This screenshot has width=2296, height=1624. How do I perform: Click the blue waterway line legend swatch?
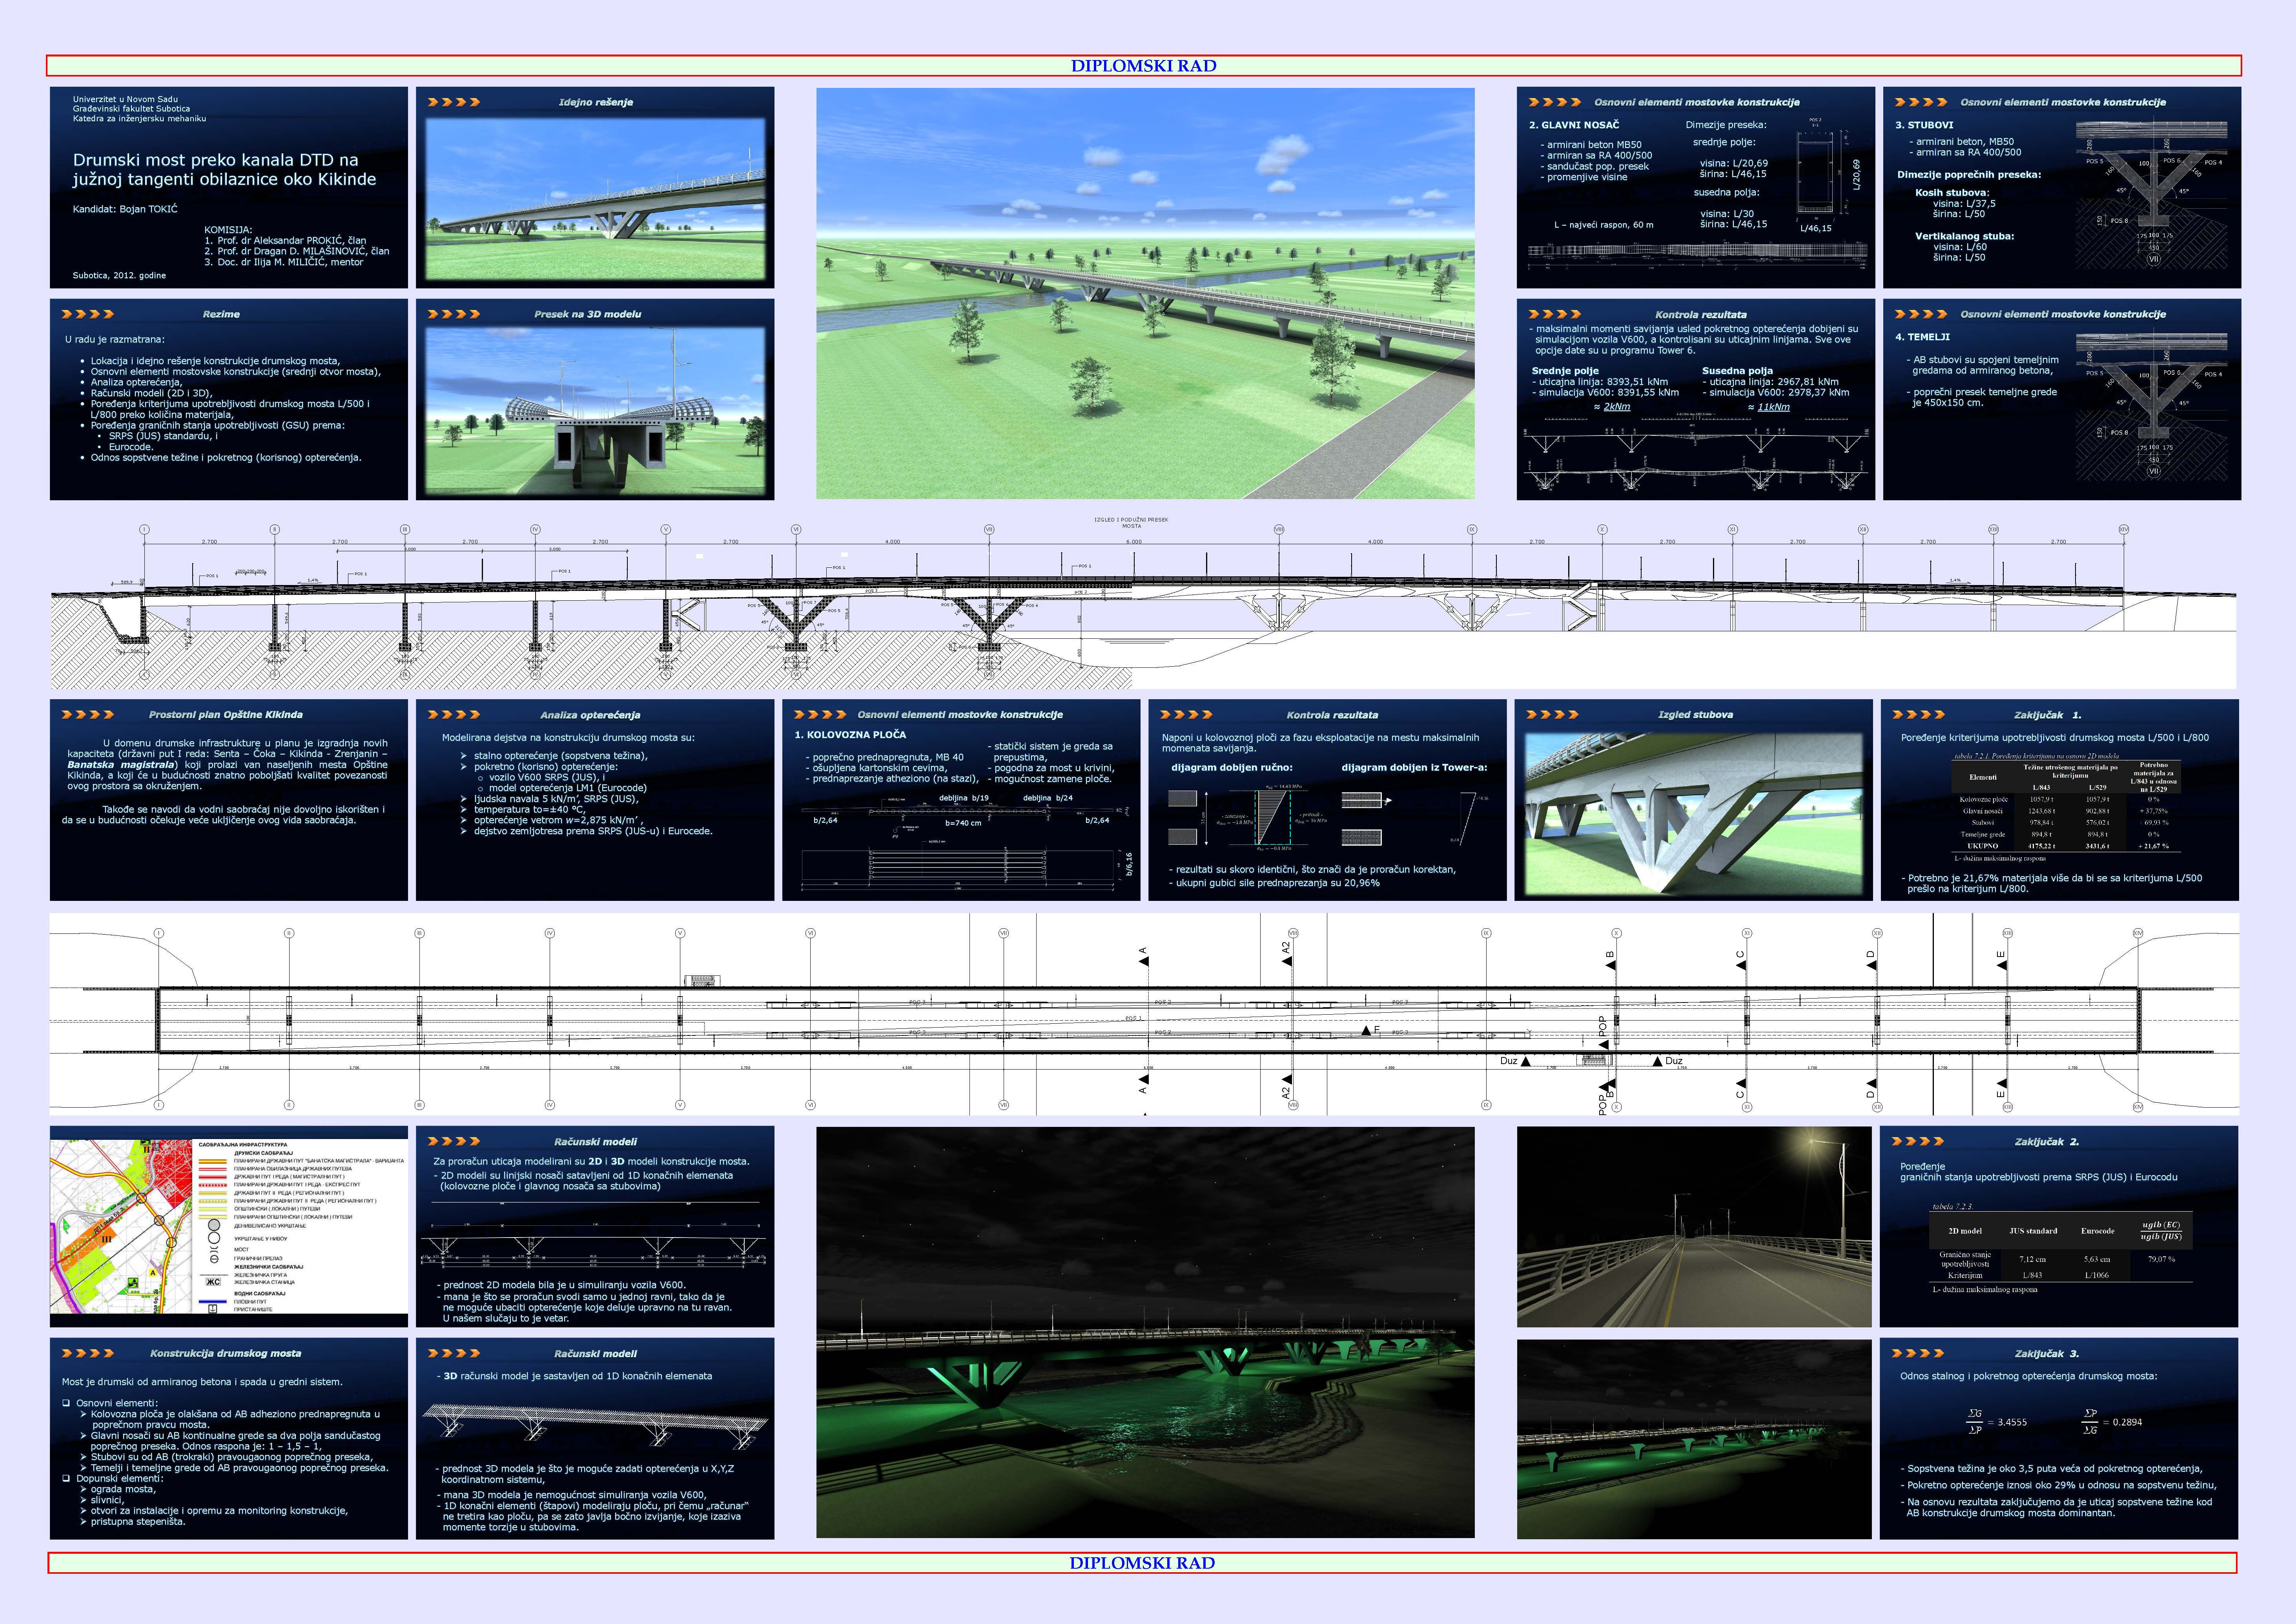click(213, 1302)
